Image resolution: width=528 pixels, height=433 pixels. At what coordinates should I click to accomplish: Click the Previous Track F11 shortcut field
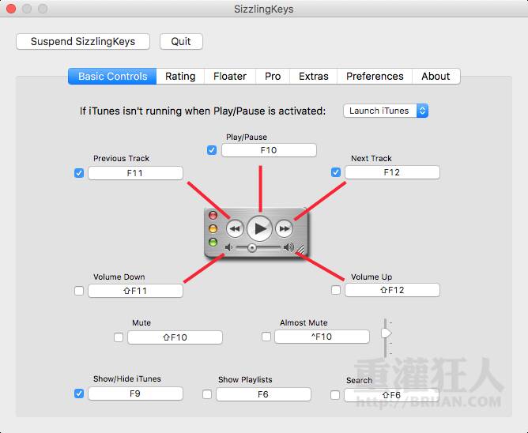[135, 173]
